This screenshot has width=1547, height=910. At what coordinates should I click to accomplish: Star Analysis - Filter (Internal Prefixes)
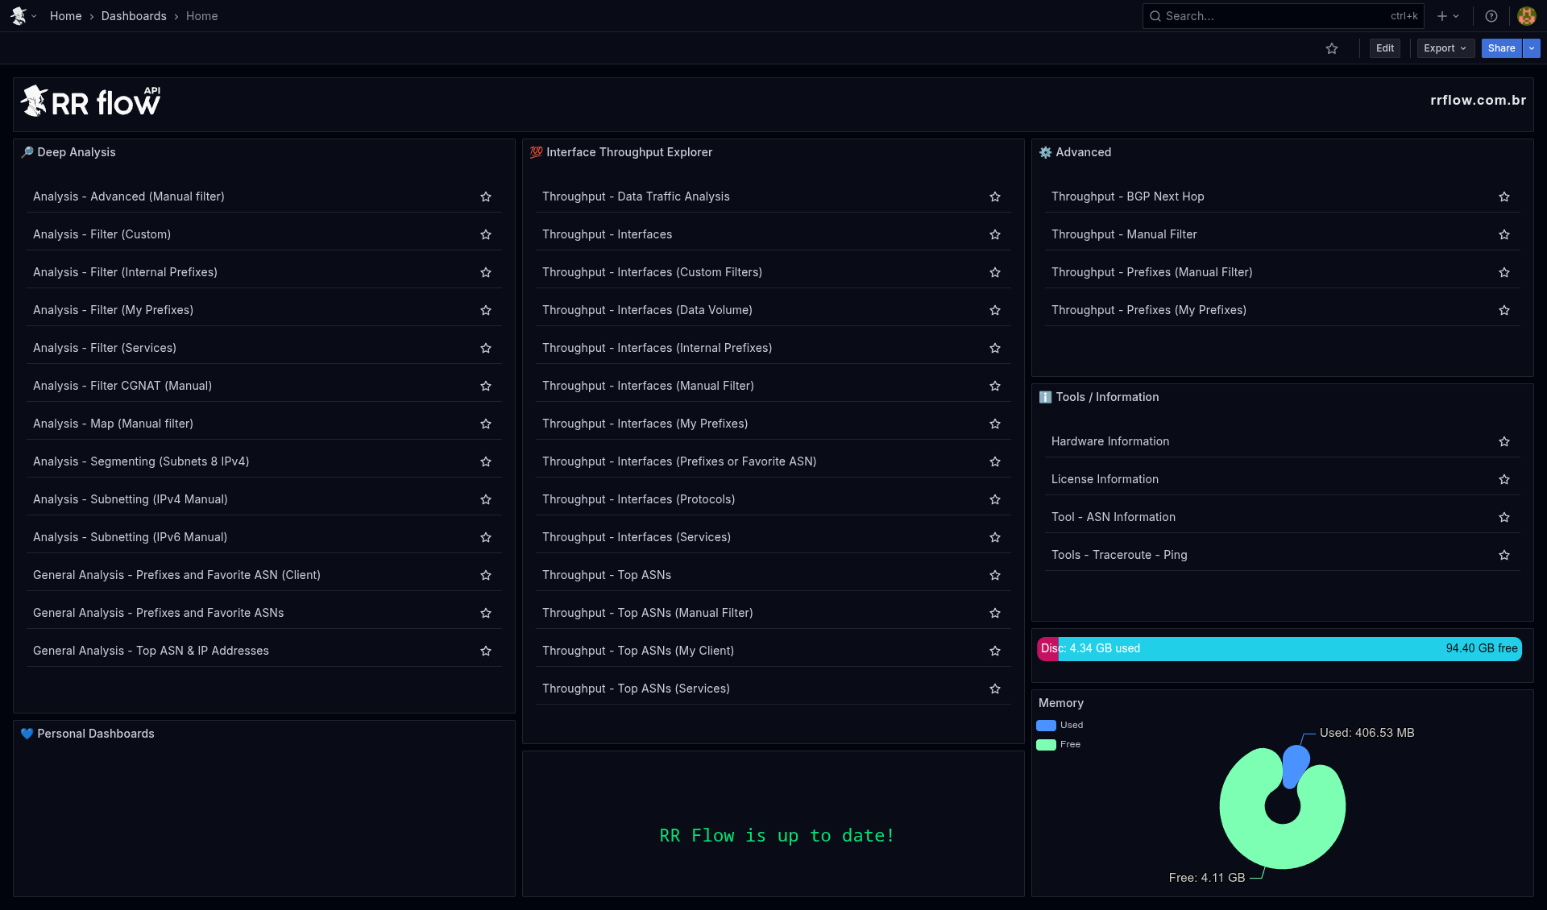point(486,272)
